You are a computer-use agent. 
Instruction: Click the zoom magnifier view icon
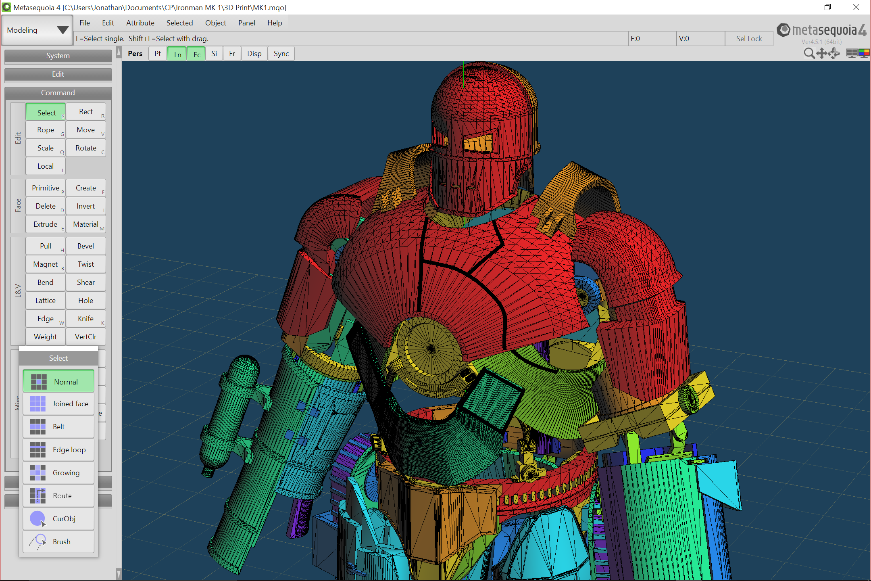809,53
